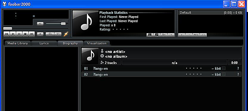Remove a playlist with the minus button
The width and height of the screenshot is (248, 111).
pyautogui.click(x=189, y=35)
